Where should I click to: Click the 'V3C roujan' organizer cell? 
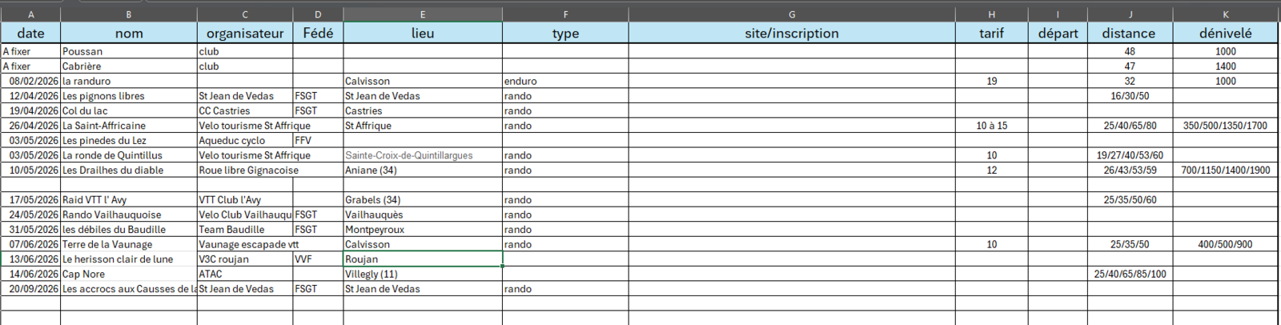coord(244,259)
